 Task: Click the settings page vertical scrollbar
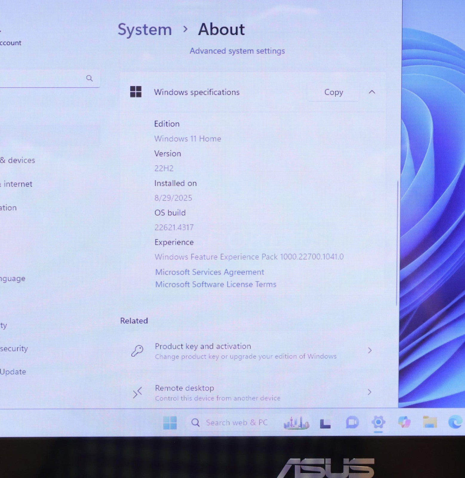(x=397, y=243)
